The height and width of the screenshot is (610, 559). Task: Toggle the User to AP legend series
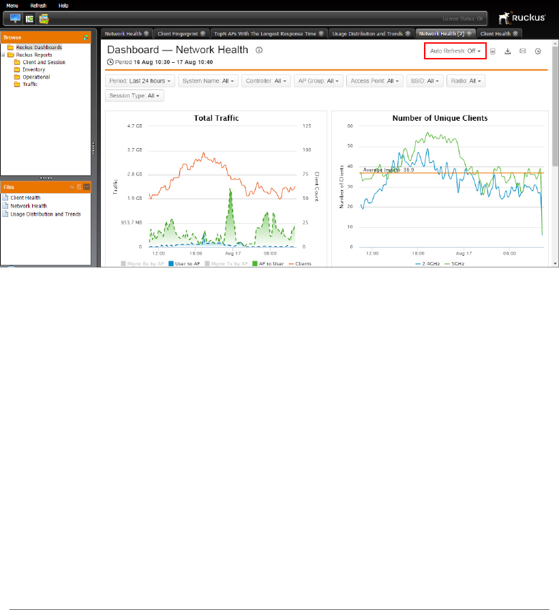[184, 264]
